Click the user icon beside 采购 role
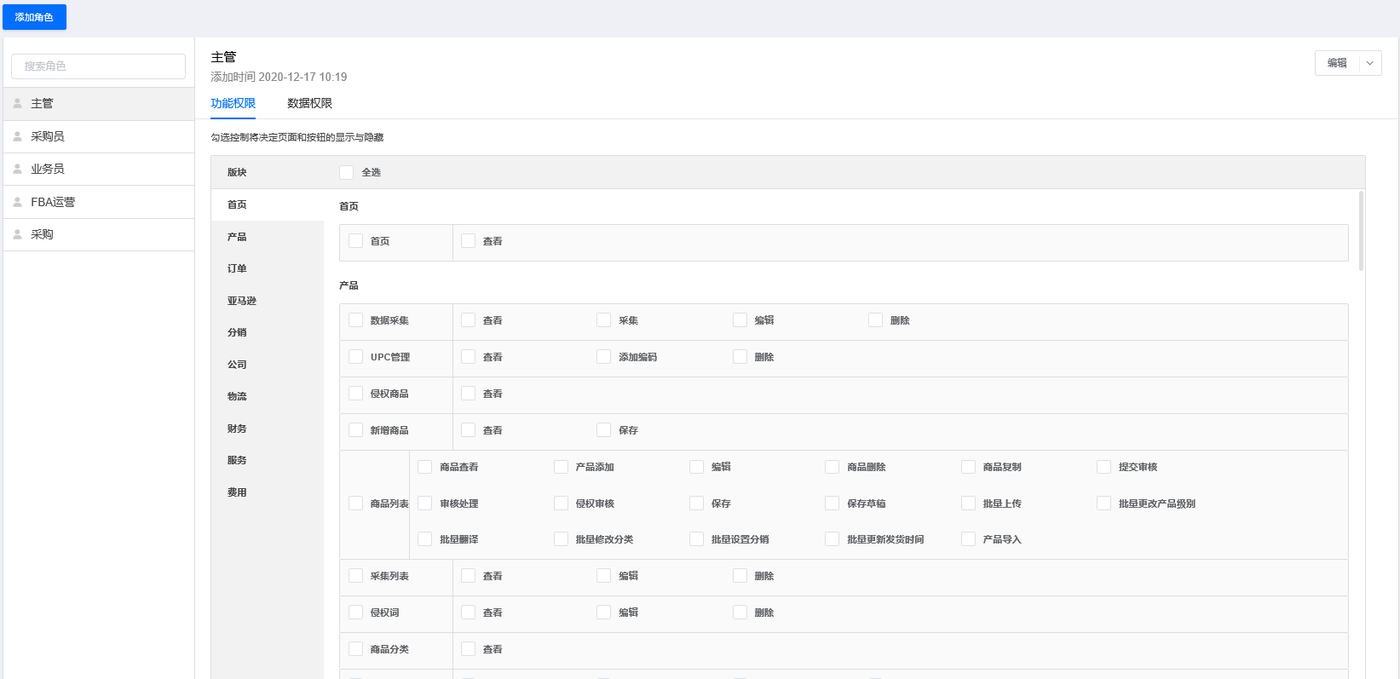The image size is (1400, 679). (17, 234)
